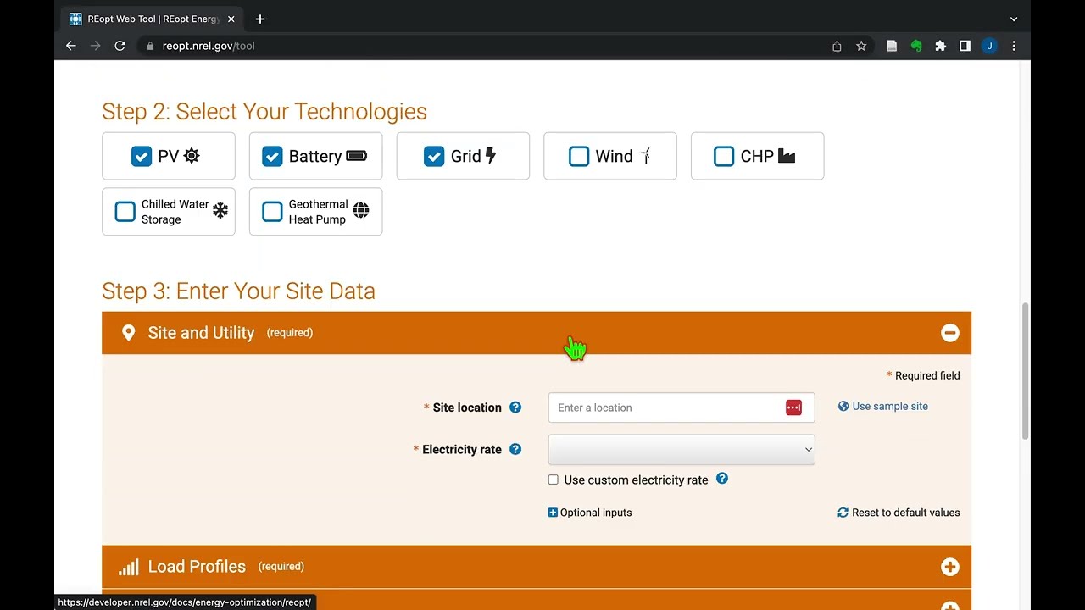
Task: Toggle the browser side panel icon
Action: coord(965,46)
